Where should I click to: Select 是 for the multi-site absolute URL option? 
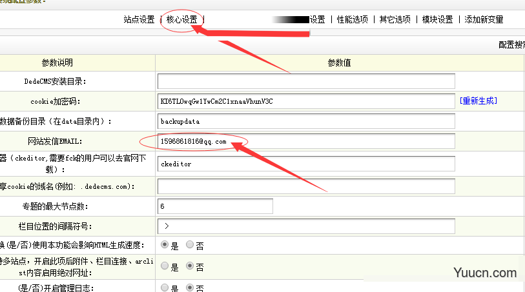[x=165, y=266]
